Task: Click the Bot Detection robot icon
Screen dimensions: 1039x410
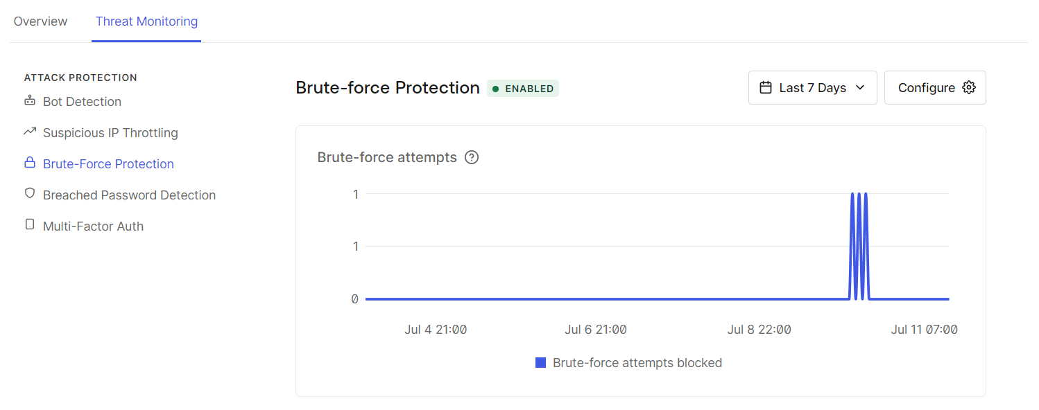Action: 29,101
